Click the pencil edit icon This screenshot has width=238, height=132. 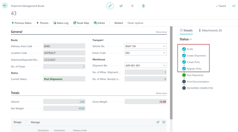pyautogui.click(x=110, y=6)
